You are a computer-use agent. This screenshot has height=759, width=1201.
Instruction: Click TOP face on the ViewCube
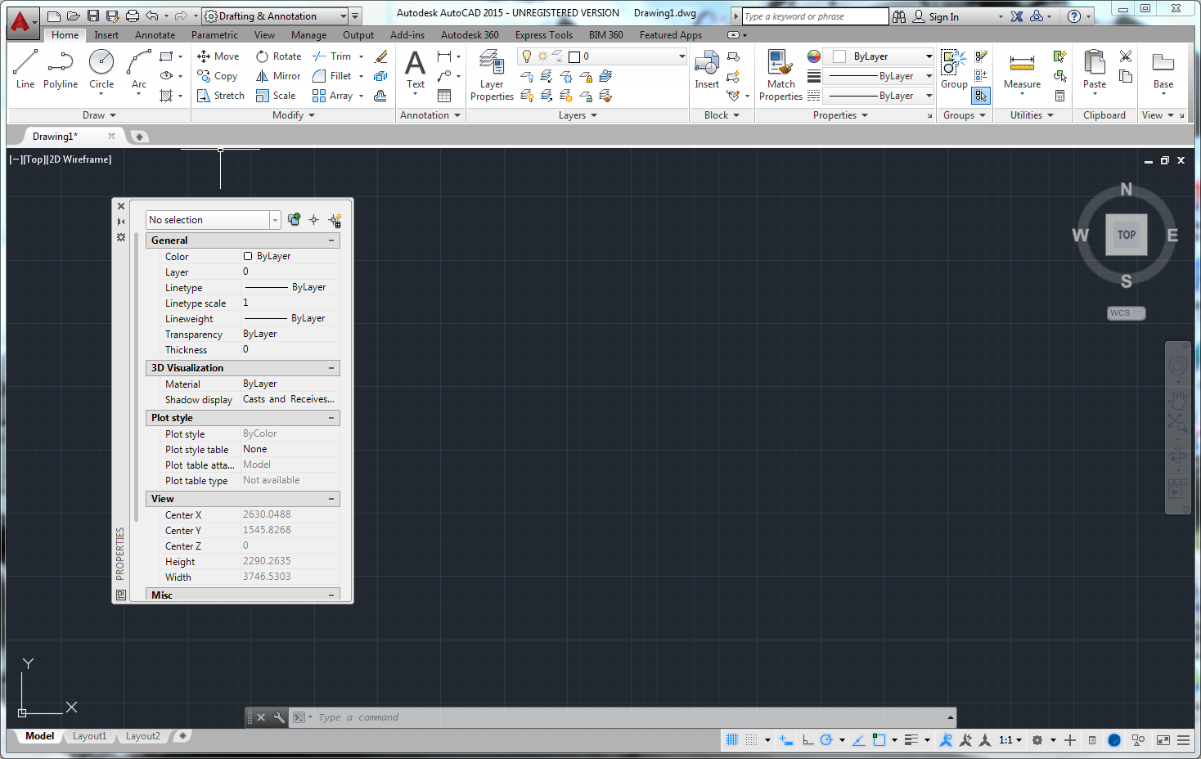[1127, 235]
